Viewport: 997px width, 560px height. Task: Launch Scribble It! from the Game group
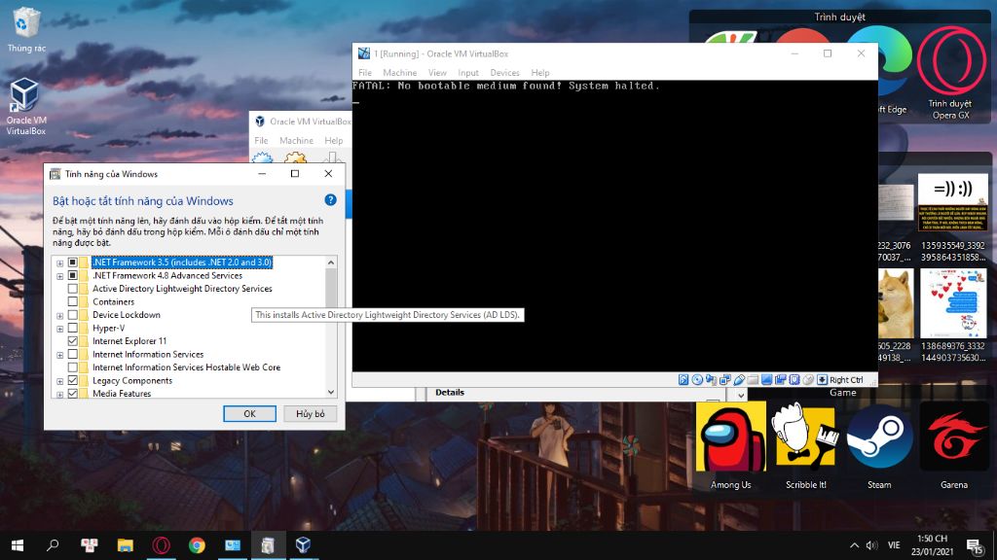tap(805, 445)
